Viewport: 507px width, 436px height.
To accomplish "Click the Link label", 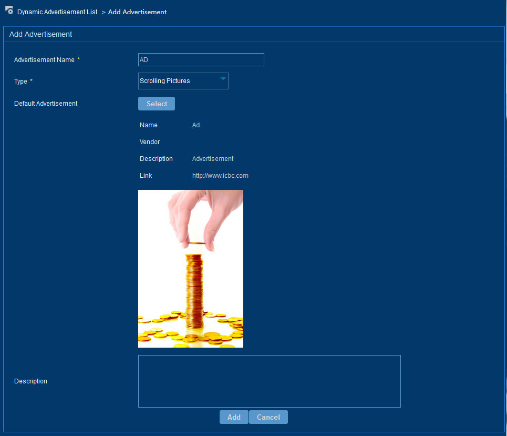I will (146, 176).
